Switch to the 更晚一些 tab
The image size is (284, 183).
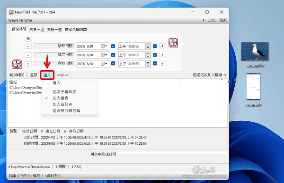coord(54,30)
